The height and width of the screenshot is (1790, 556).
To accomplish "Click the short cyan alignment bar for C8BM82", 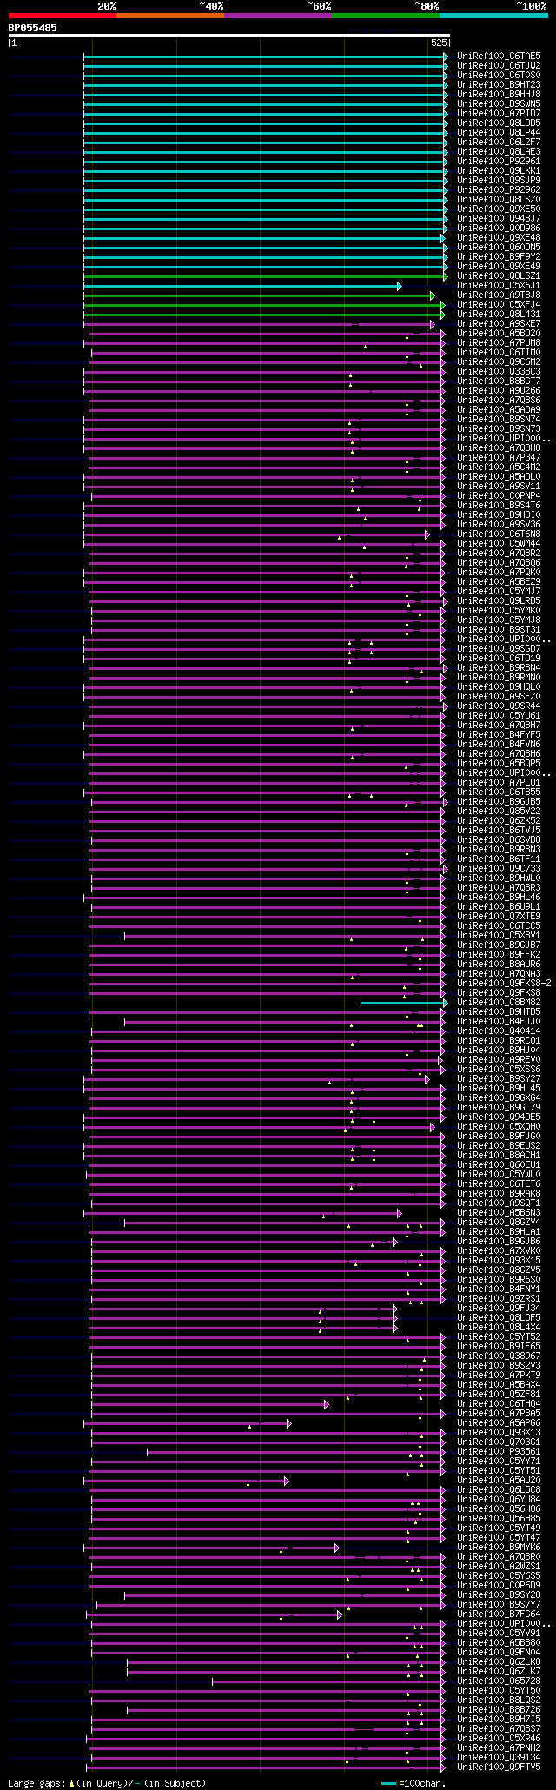I will point(402,1002).
